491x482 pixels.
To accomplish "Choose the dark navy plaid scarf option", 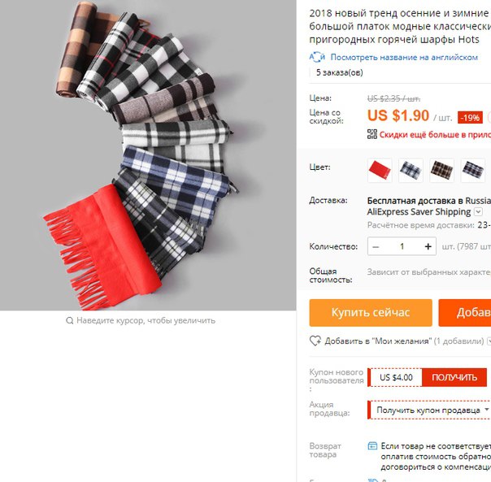I will coord(473,170).
